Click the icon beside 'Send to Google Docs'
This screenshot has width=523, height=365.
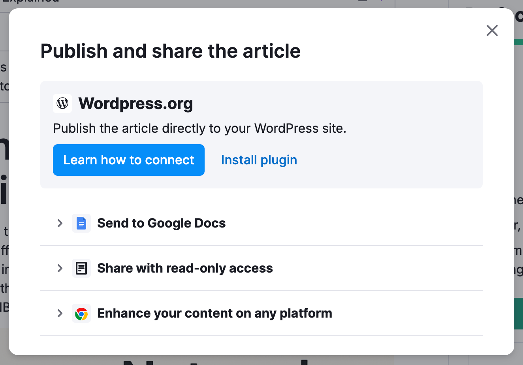[81, 223]
